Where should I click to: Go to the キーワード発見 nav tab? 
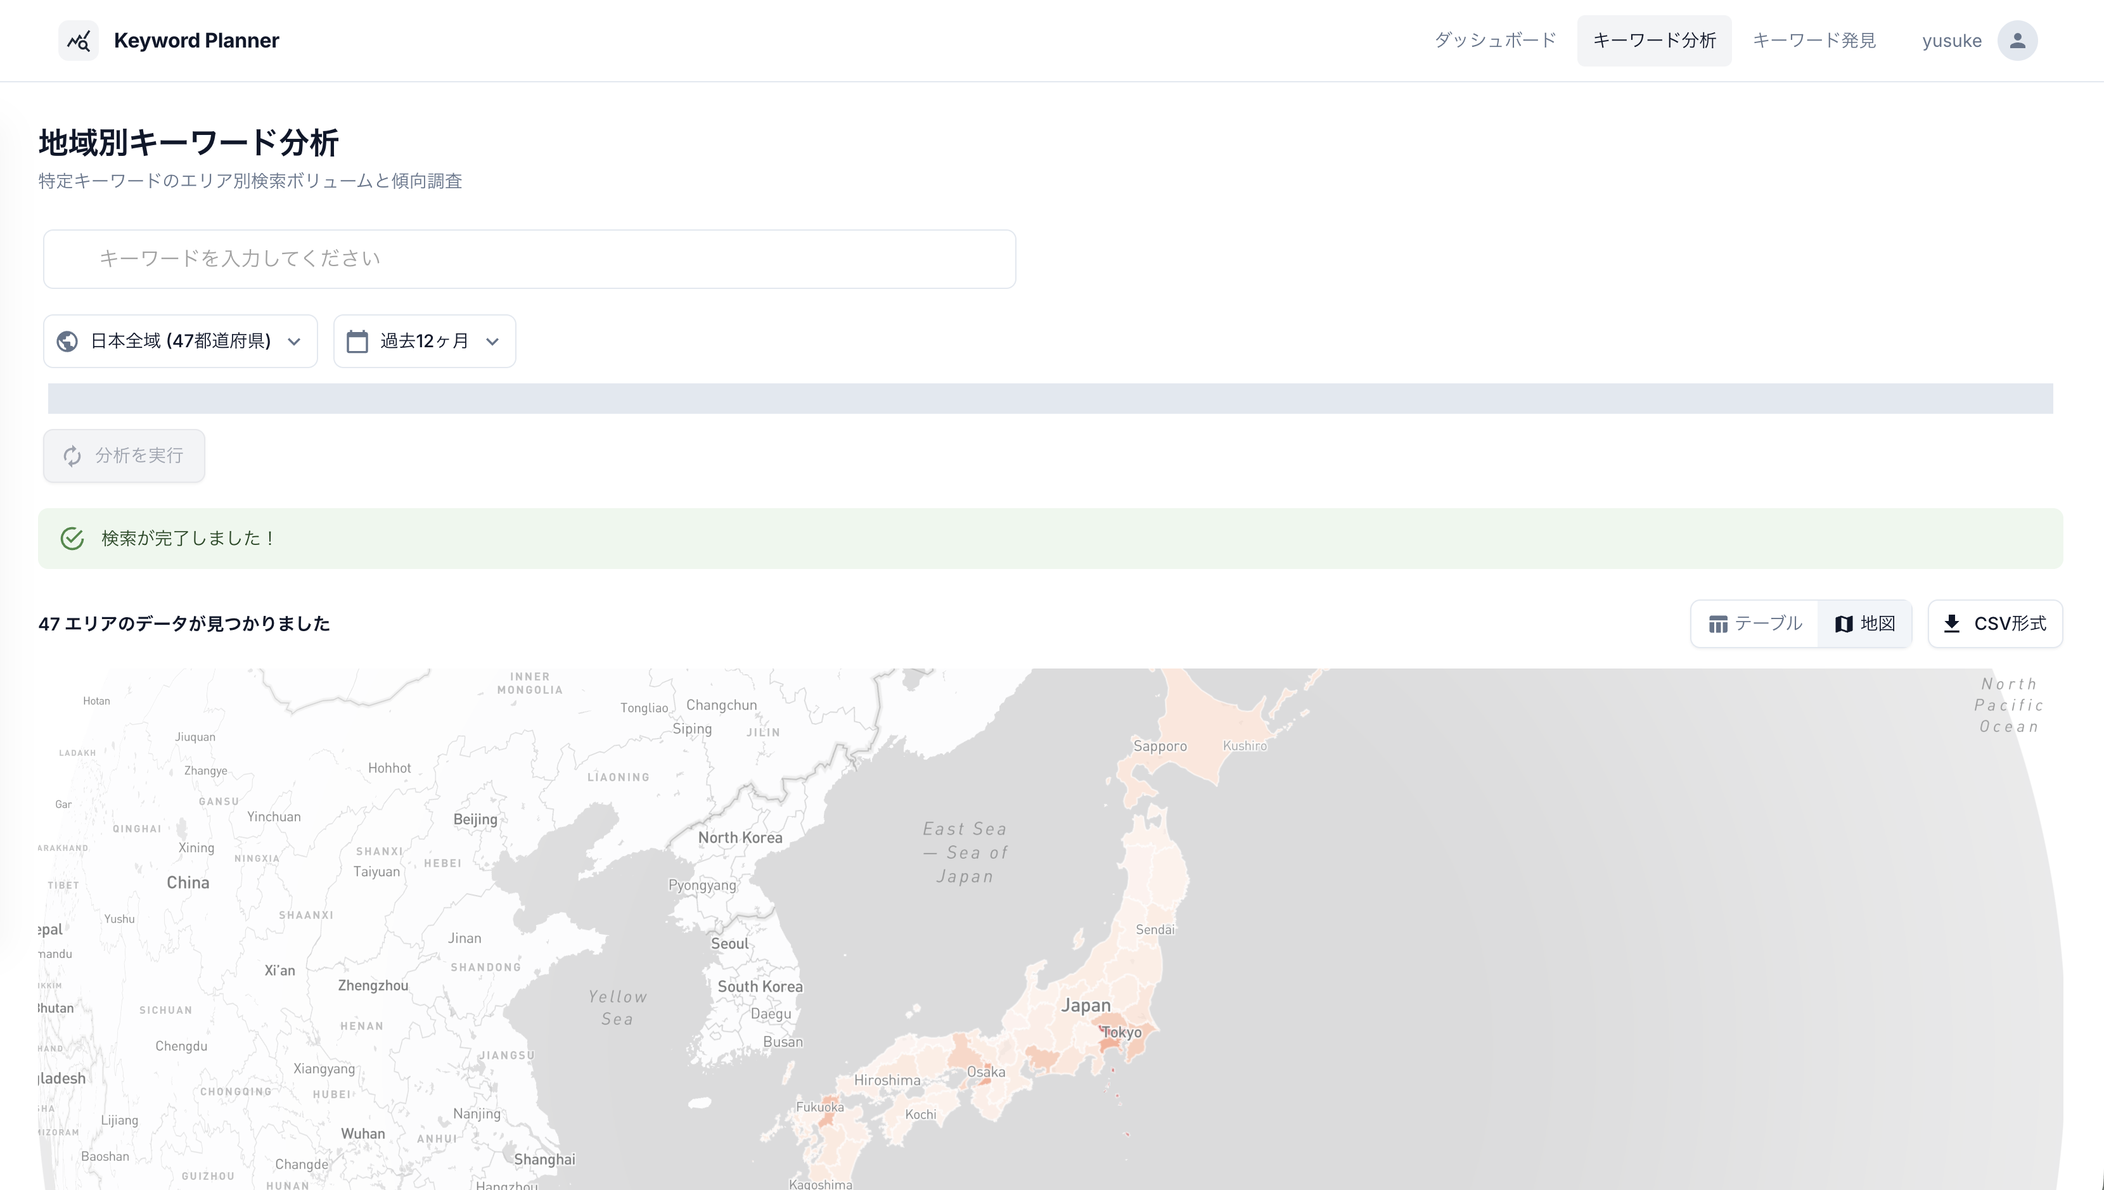pyautogui.click(x=1814, y=41)
